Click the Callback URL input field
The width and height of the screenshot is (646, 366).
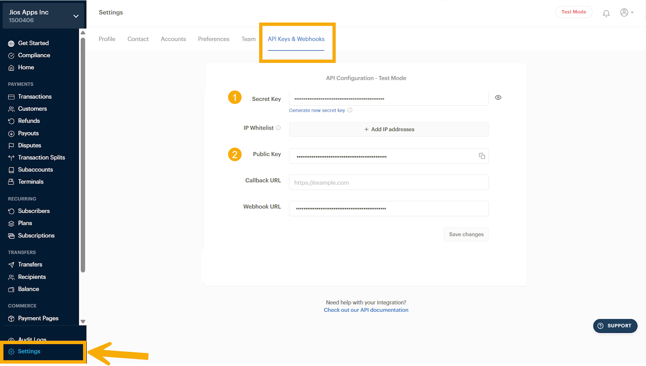(x=389, y=182)
